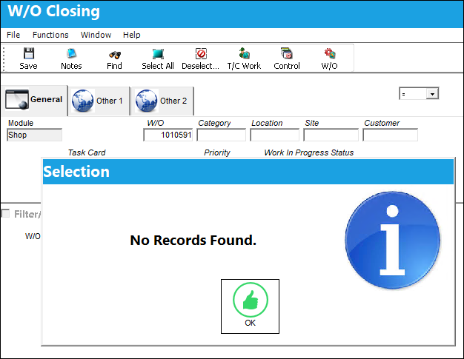Viewport: 464px width, 359px height.
Task: Click the No Records Found message
Action: (193, 241)
